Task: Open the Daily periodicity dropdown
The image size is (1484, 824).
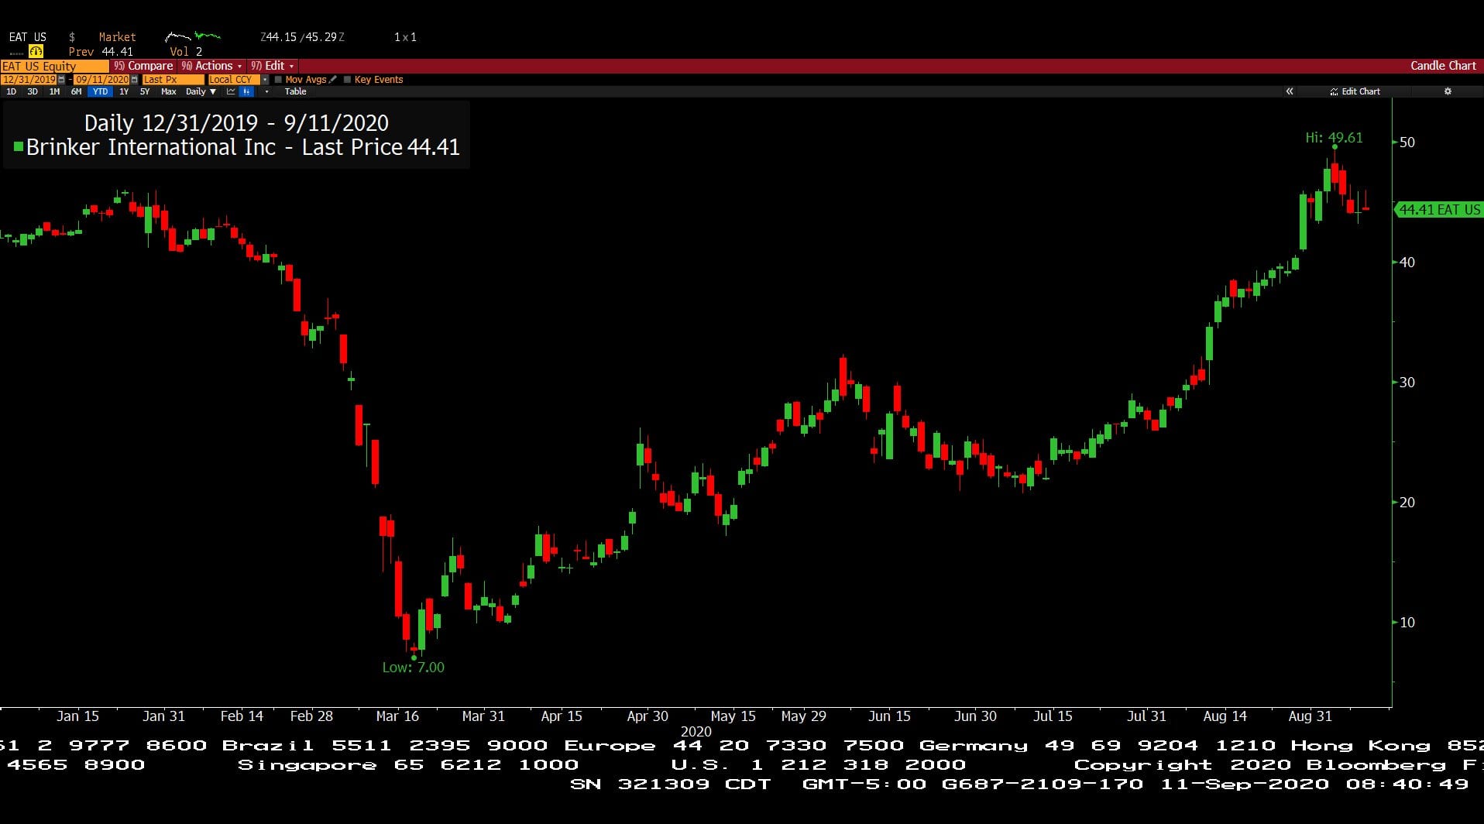Action: click(x=201, y=91)
